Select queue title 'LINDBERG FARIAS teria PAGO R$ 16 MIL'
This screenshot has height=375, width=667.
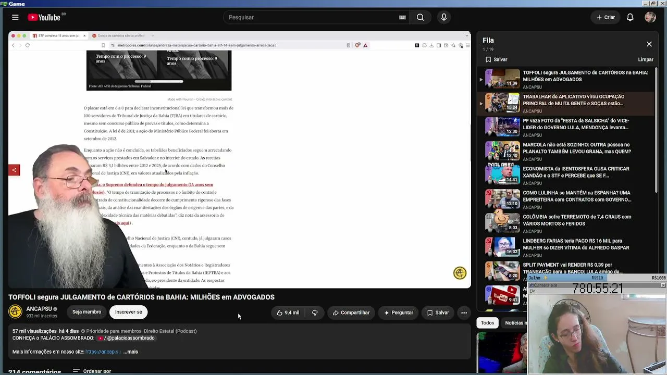(576, 244)
